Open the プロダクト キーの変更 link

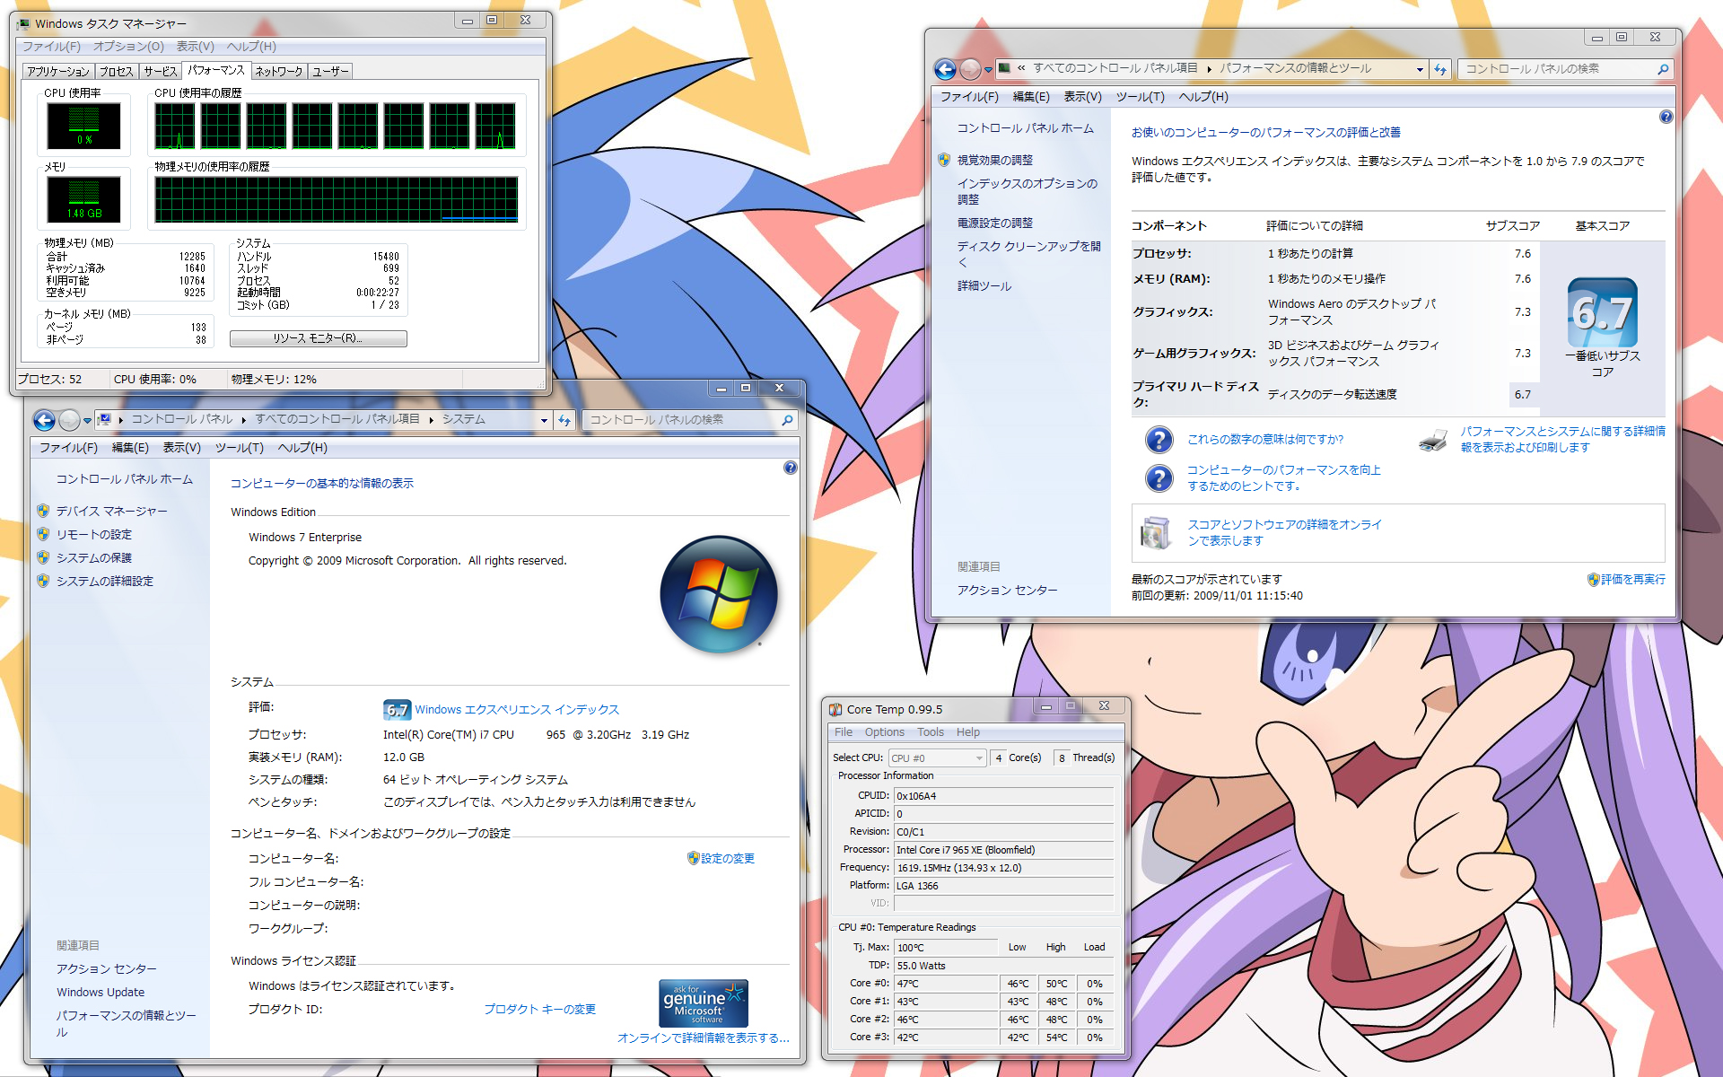coord(539,1010)
